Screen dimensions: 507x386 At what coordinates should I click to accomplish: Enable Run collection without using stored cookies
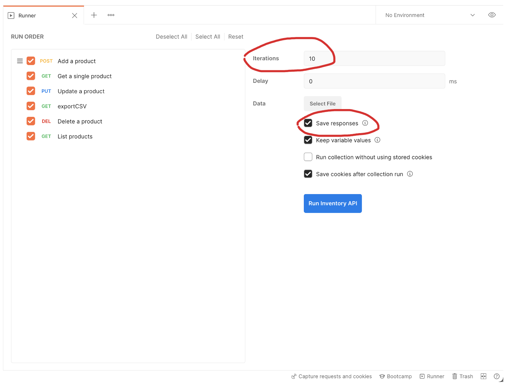(308, 157)
